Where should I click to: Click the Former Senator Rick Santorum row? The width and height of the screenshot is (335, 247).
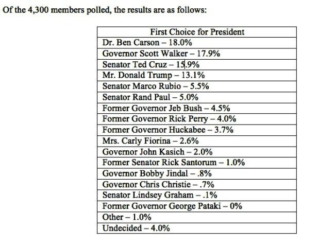point(197,163)
